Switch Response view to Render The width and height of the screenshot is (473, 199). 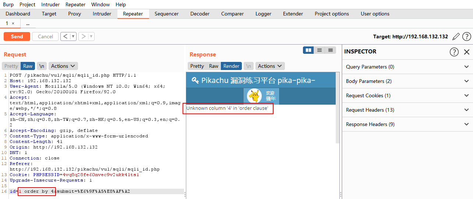tap(231, 66)
